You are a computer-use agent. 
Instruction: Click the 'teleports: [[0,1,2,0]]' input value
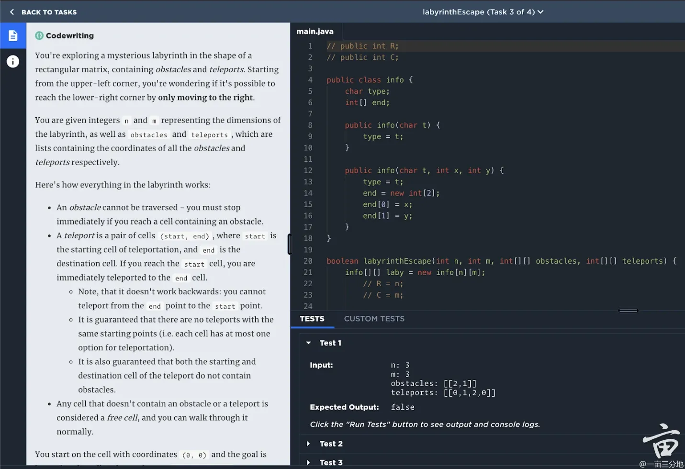(443, 393)
